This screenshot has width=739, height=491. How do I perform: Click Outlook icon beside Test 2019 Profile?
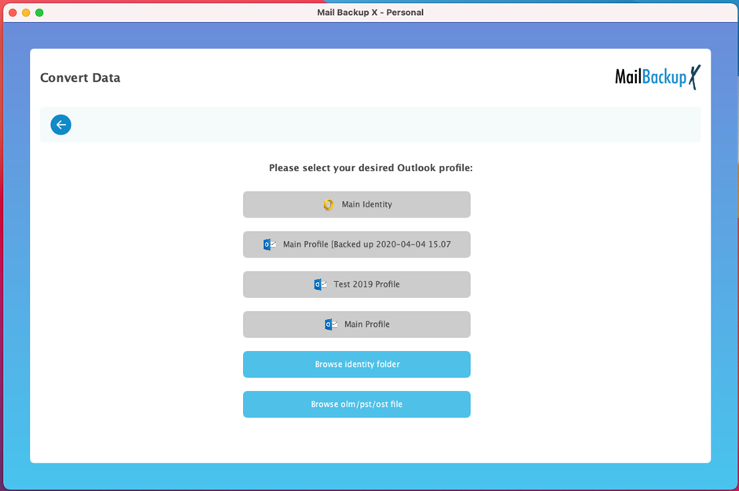[321, 284]
